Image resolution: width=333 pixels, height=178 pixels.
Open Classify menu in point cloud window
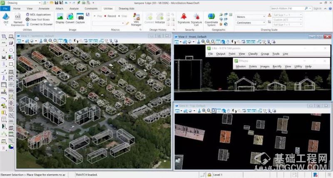tap(253, 54)
